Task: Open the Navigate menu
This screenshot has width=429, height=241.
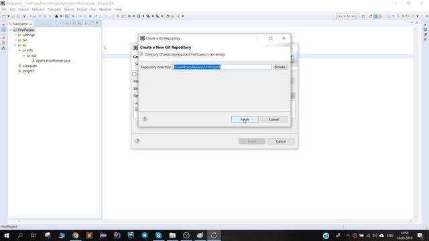Action: click(x=54, y=9)
